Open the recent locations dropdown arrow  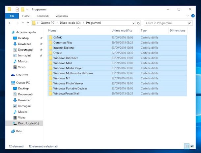point(23,23)
